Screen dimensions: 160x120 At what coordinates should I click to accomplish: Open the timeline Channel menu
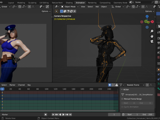click(21, 85)
